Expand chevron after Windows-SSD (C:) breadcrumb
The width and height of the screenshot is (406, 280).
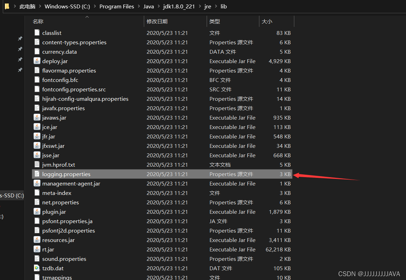pos(95,7)
